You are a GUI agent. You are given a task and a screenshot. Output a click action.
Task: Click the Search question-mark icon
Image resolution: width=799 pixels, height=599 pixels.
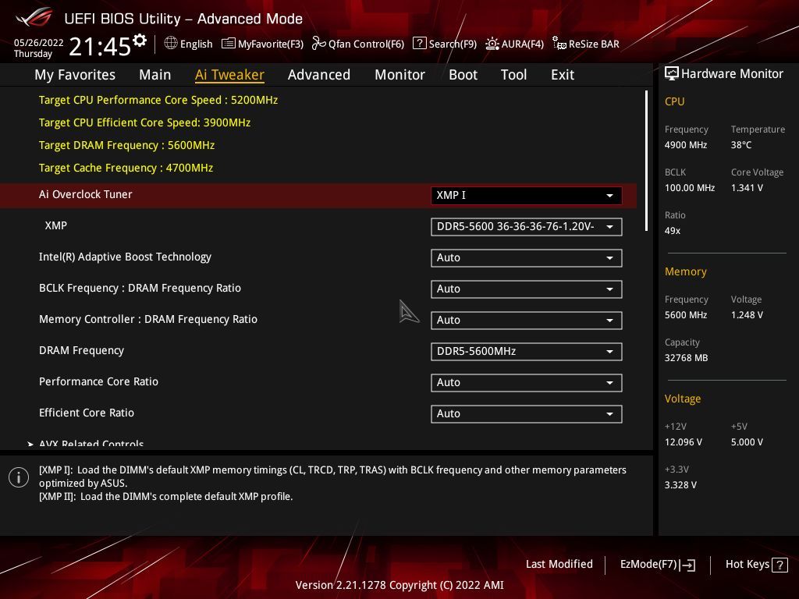(x=419, y=44)
